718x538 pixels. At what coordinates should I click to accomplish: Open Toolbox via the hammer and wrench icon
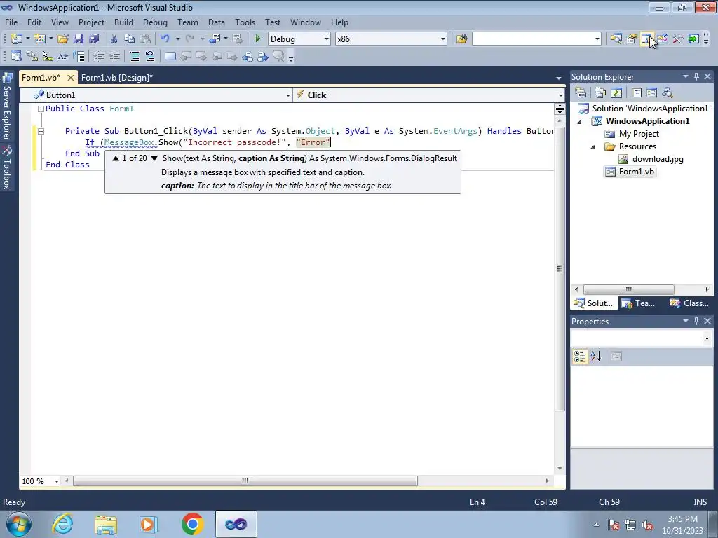[x=678, y=39]
